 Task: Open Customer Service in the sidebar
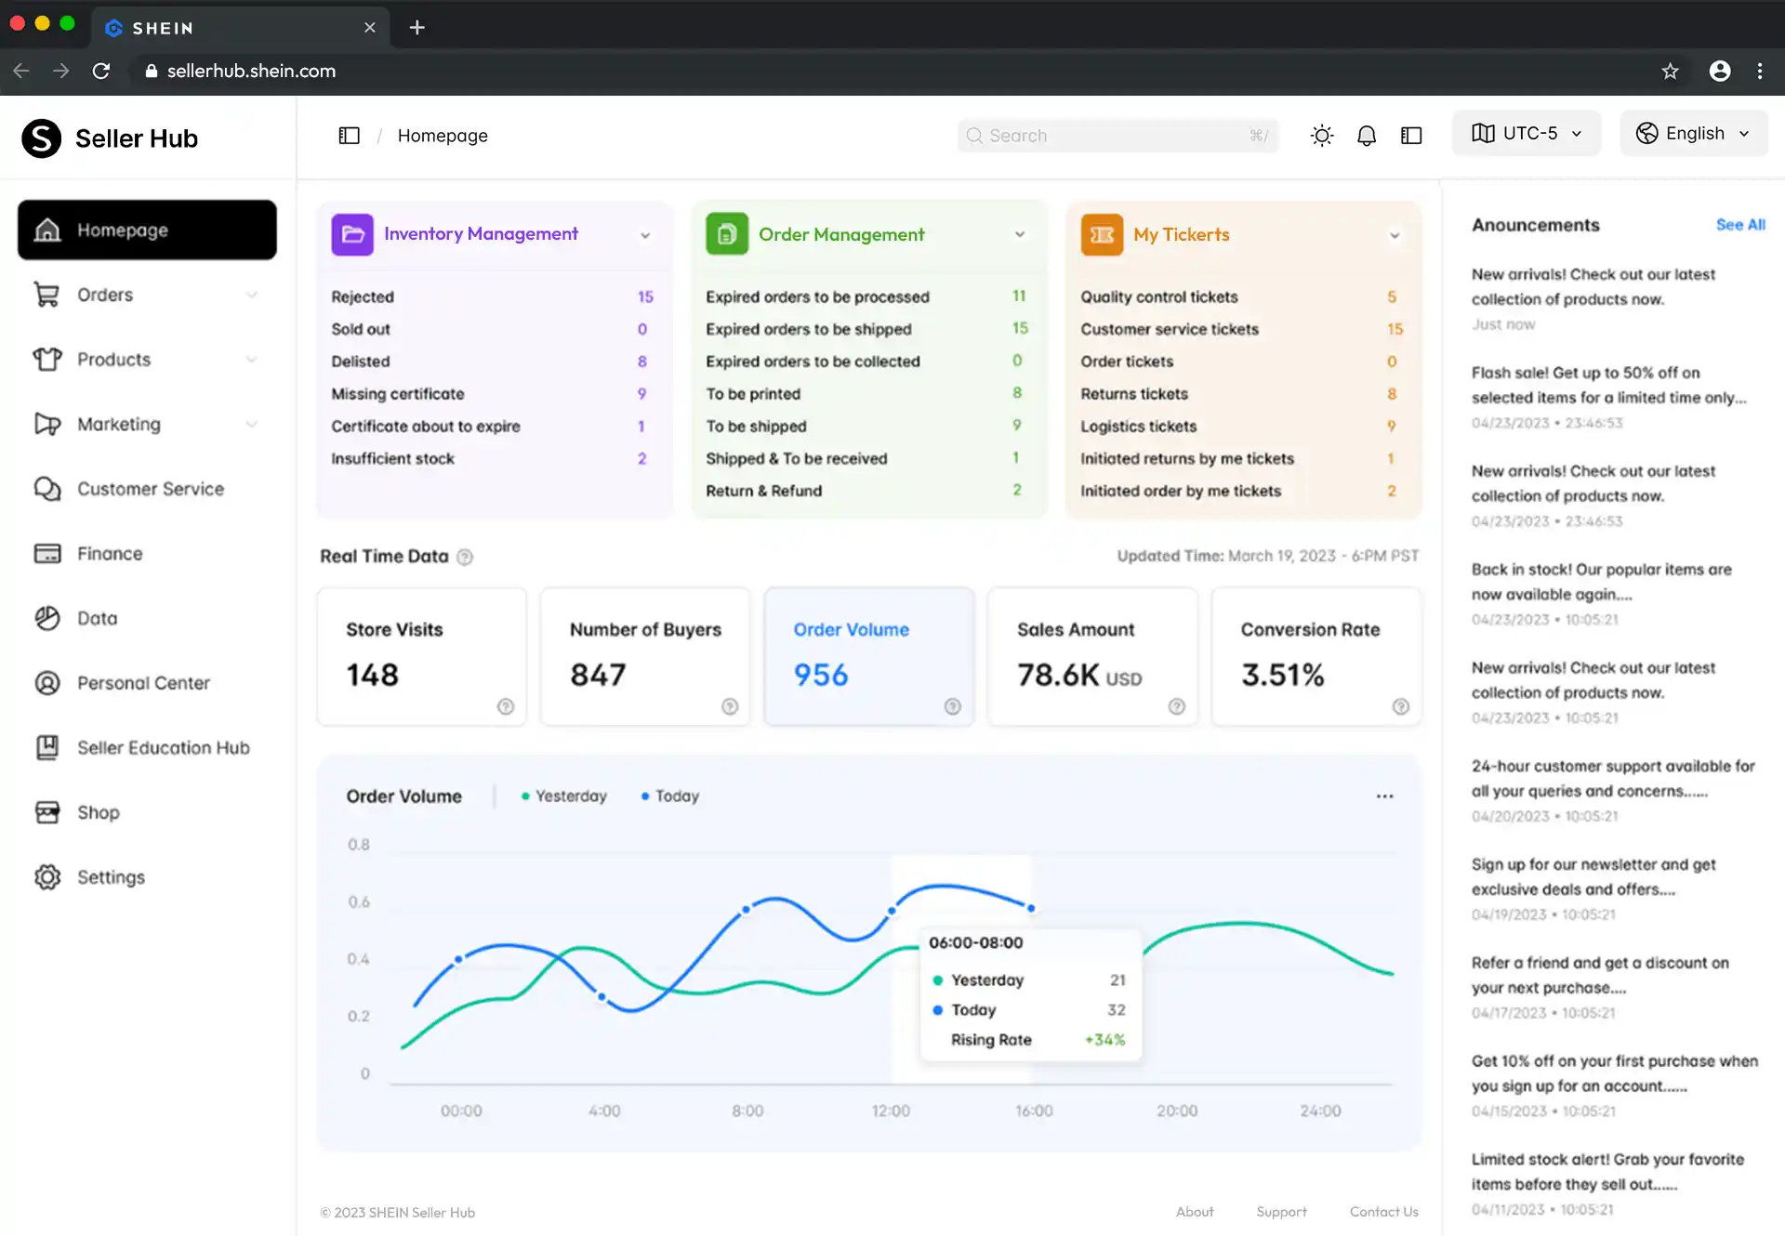click(150, 489)
